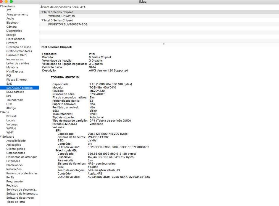Open Leitor de cartões entry

pos(18,63)
